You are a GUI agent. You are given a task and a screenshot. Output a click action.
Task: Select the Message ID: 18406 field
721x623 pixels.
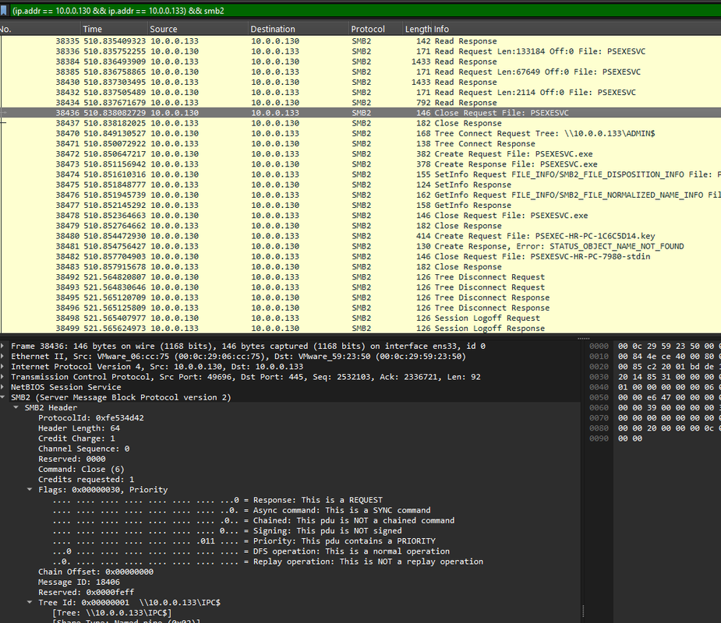point(79,582)
